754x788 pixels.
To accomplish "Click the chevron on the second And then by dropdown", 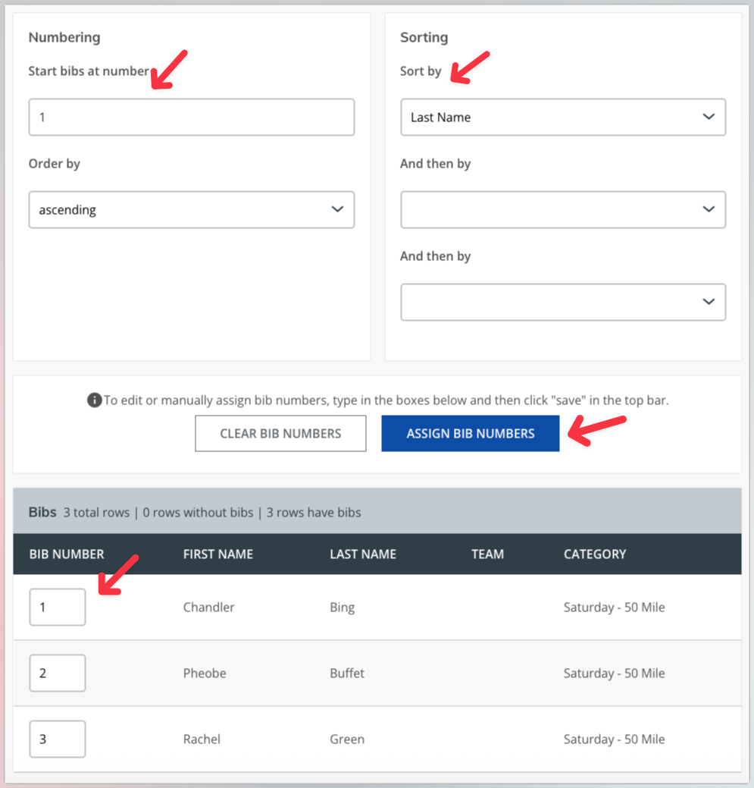I will pos(709,302).
